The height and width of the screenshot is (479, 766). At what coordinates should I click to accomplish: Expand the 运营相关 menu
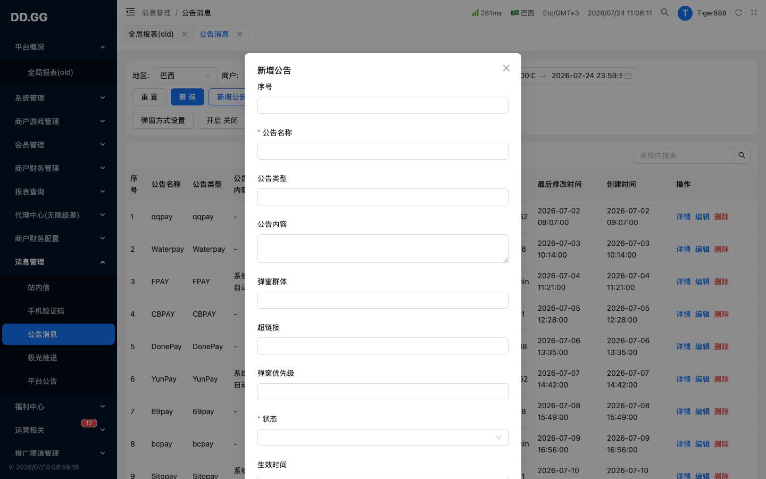[59, 430]
